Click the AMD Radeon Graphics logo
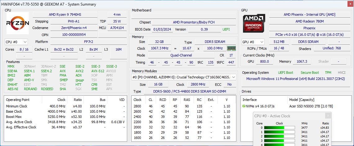 pyautogui.click(x=254, y=23)
